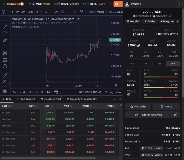Toggle USD / WETH denomination
Screen dimensions: 184x160
point(116,12)
